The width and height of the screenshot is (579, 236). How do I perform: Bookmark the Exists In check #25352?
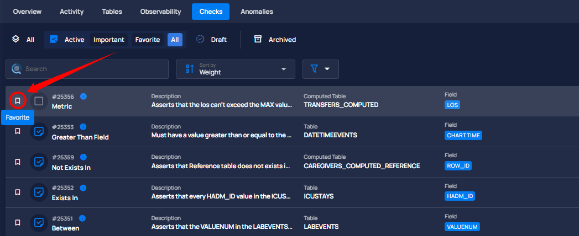(x=17, y=192)
